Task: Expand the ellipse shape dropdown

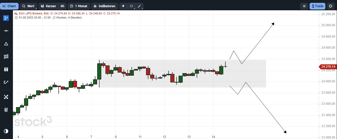Action: click(131, 6)
